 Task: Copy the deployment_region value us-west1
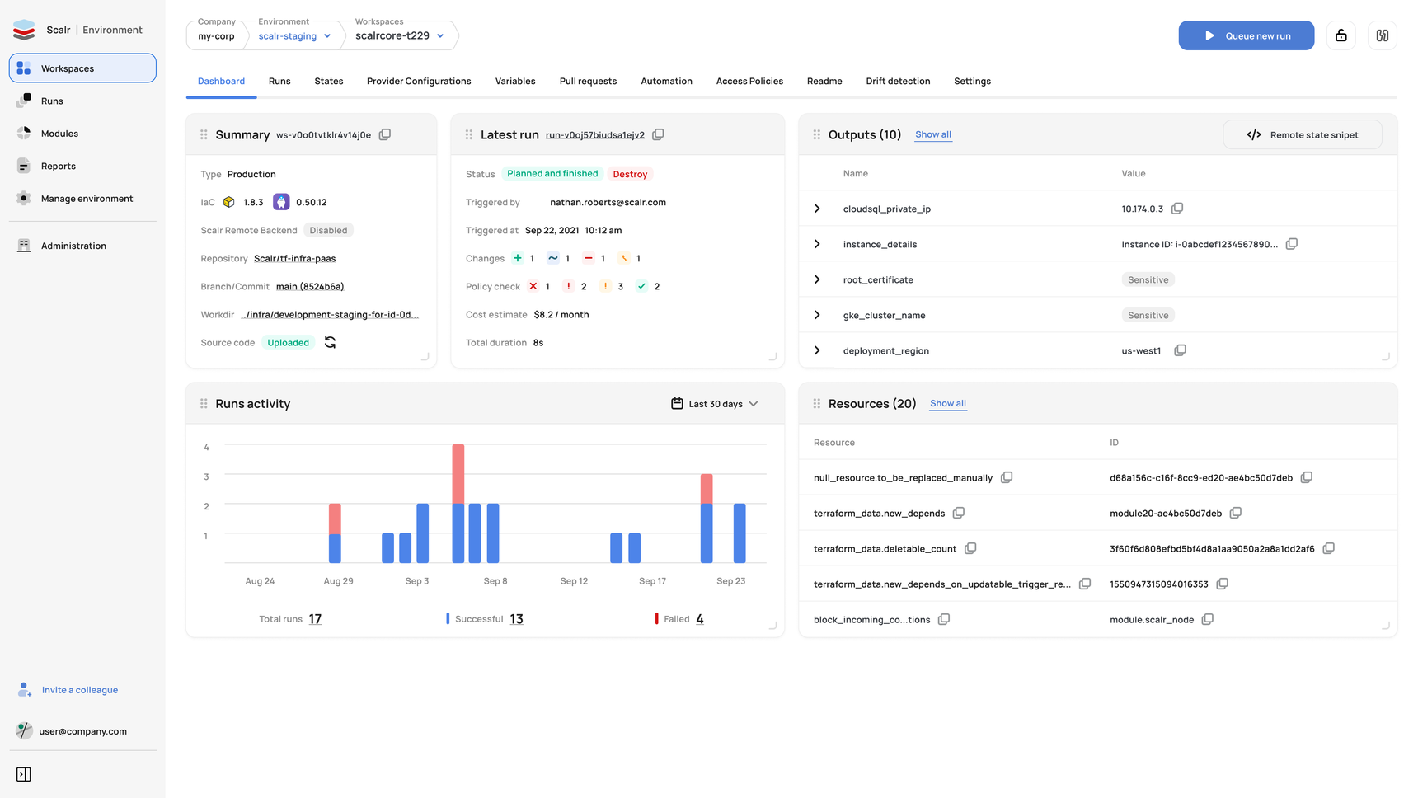tap(1181, 350)
